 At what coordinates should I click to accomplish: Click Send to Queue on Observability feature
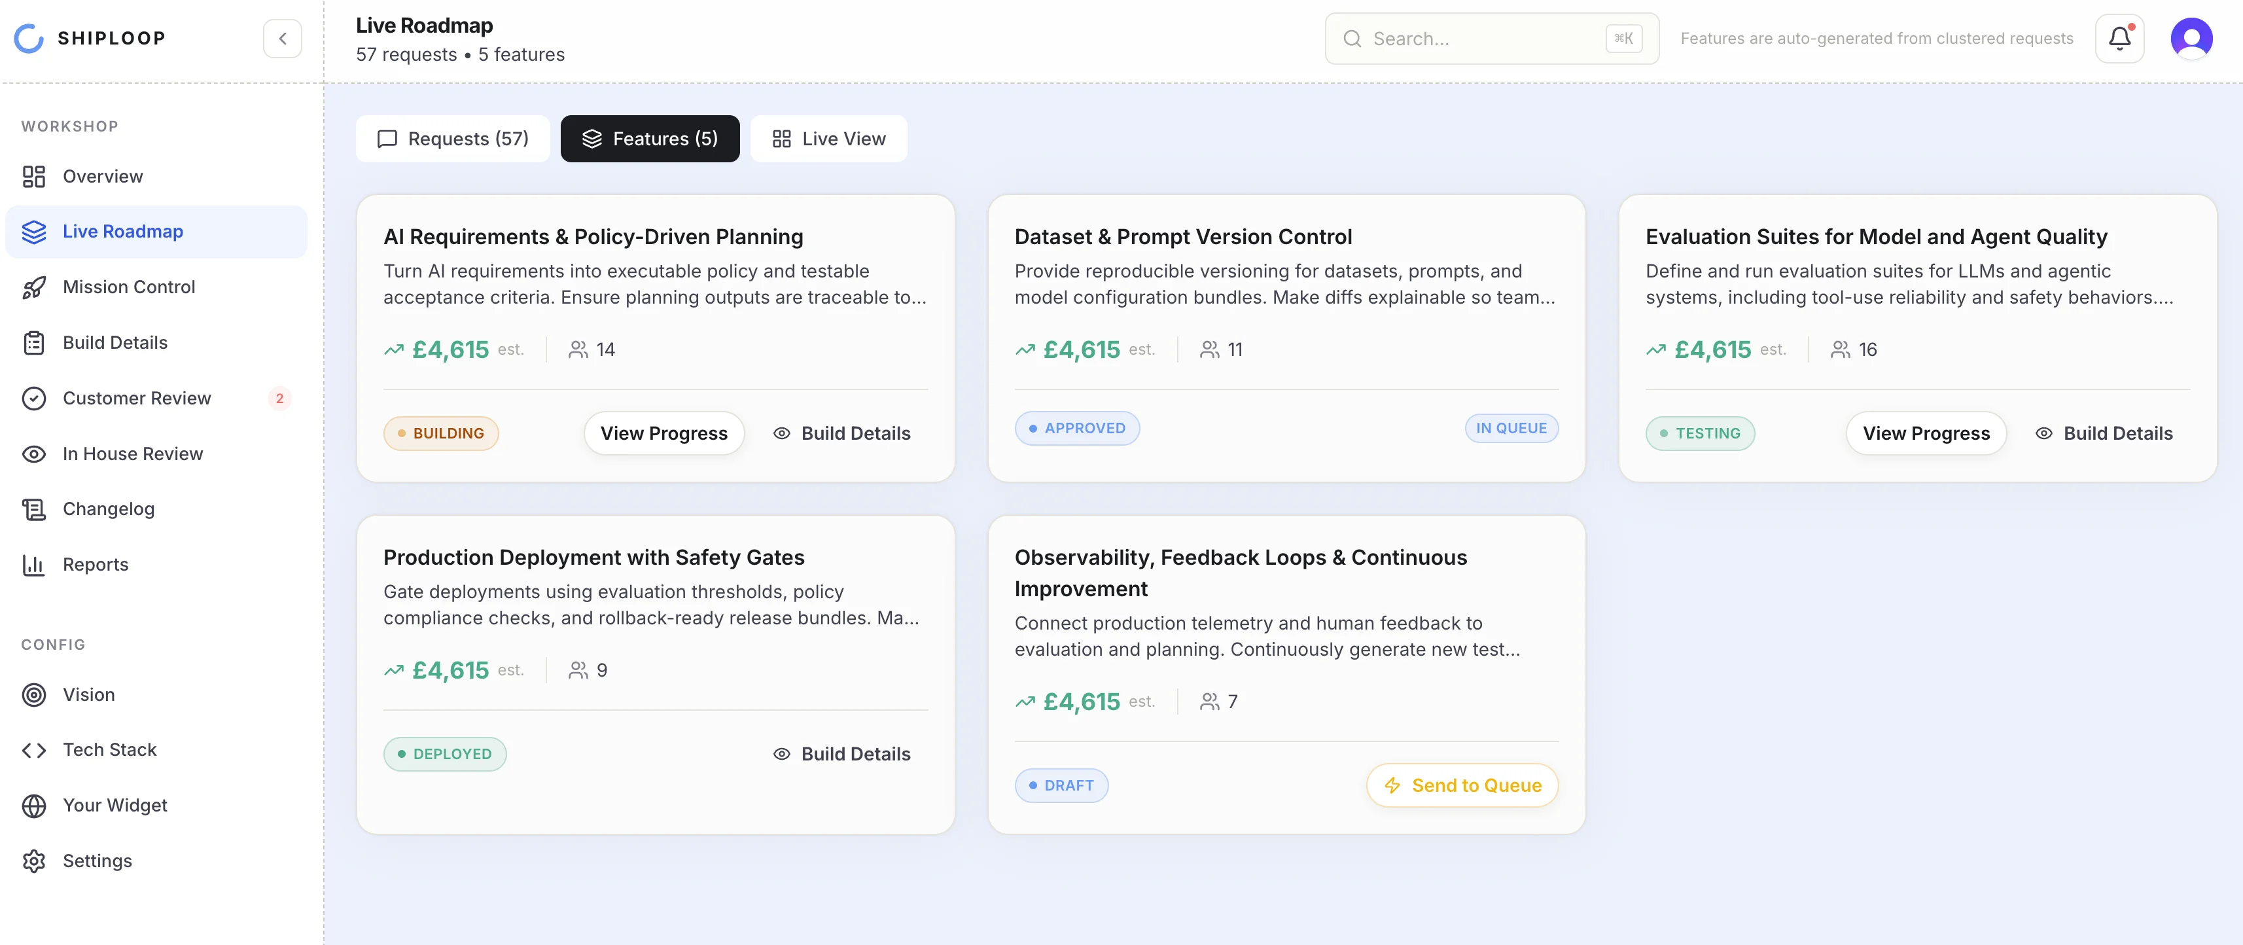[x=1462, y=785]
